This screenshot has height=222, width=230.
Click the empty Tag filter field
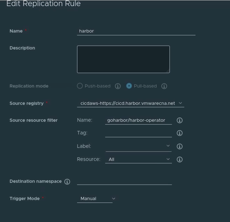(x=139, y=133)
